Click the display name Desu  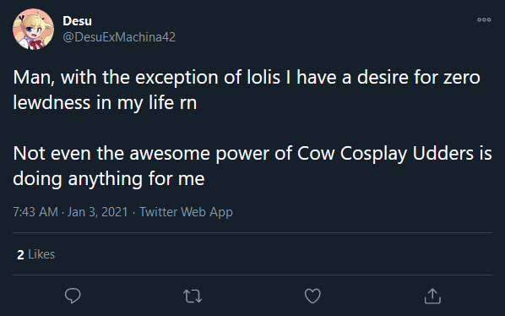78,21
